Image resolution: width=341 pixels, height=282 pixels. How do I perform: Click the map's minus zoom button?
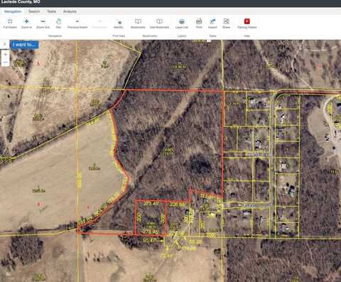click(x=6, y=63)
